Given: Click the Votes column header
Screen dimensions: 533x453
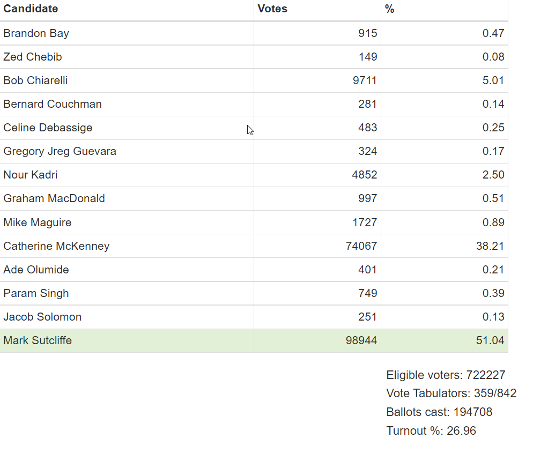Looking at the screenshot, I should coord(272,9).
